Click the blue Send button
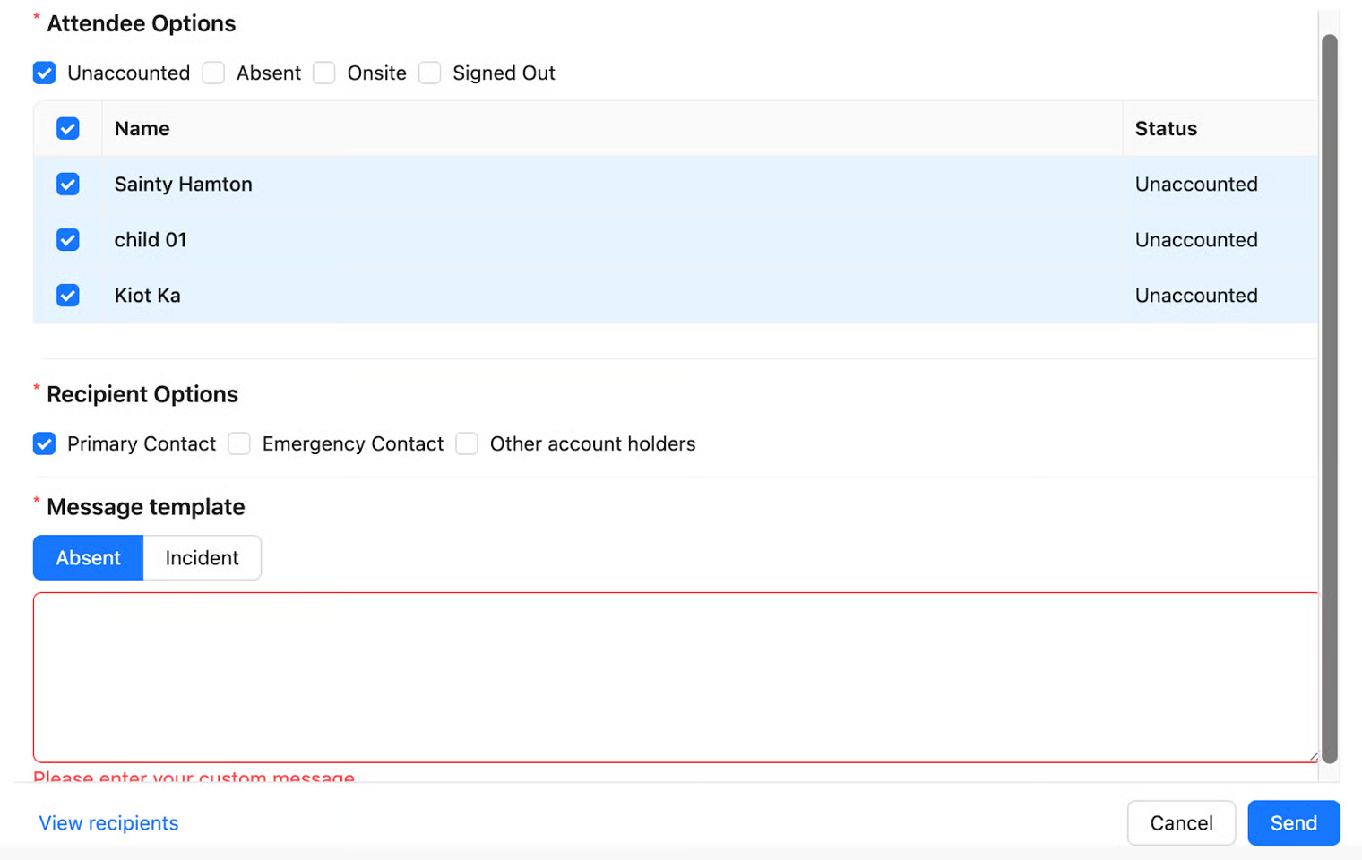 (1293, 822)
